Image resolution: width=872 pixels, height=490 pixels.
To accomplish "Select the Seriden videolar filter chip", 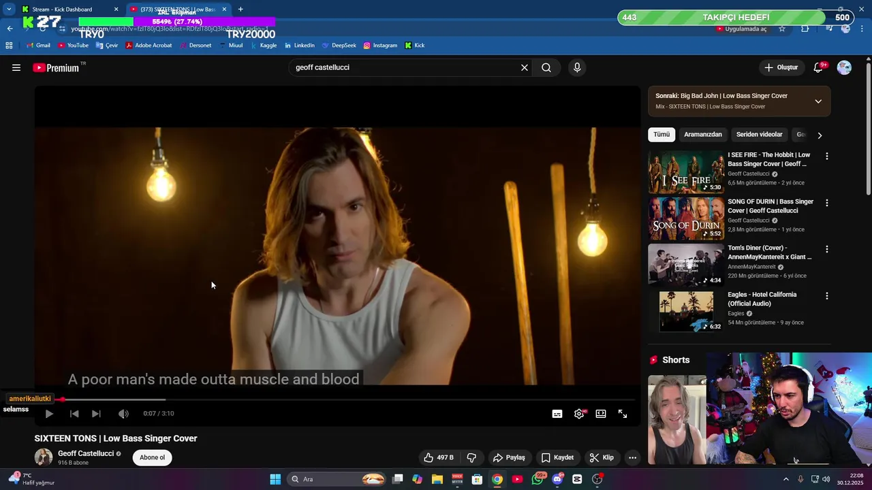I will point(759,135).
